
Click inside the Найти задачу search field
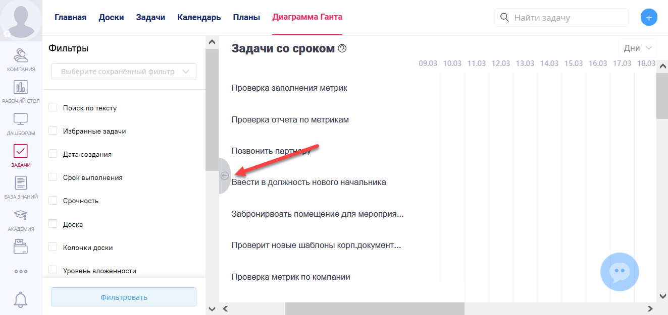560,17
